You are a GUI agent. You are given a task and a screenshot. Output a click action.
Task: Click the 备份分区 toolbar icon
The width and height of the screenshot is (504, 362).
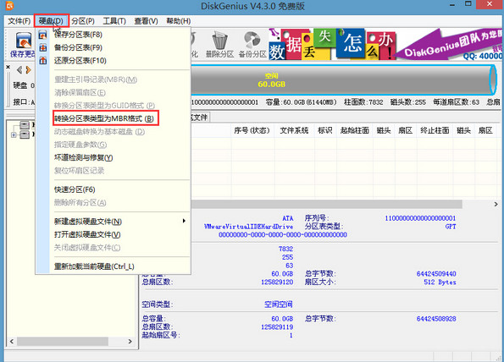point(252,45)
